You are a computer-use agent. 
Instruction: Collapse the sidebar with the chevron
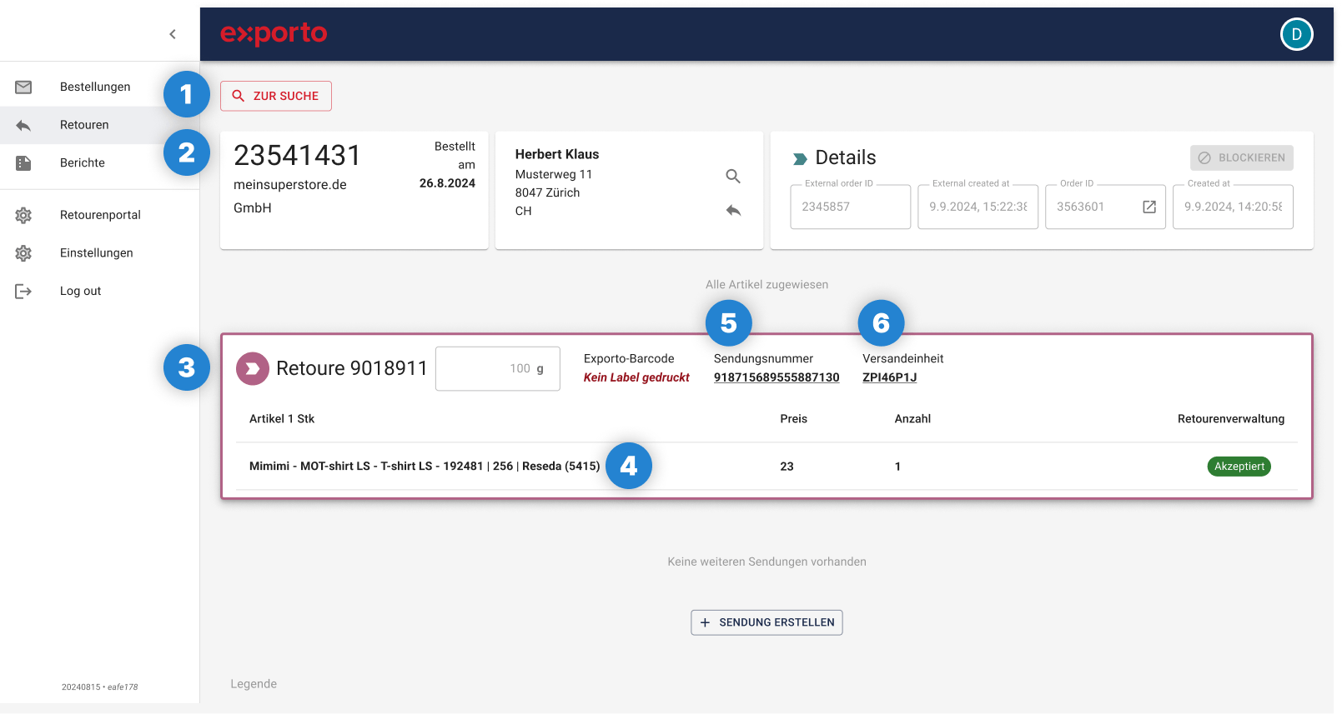[173, 34]
